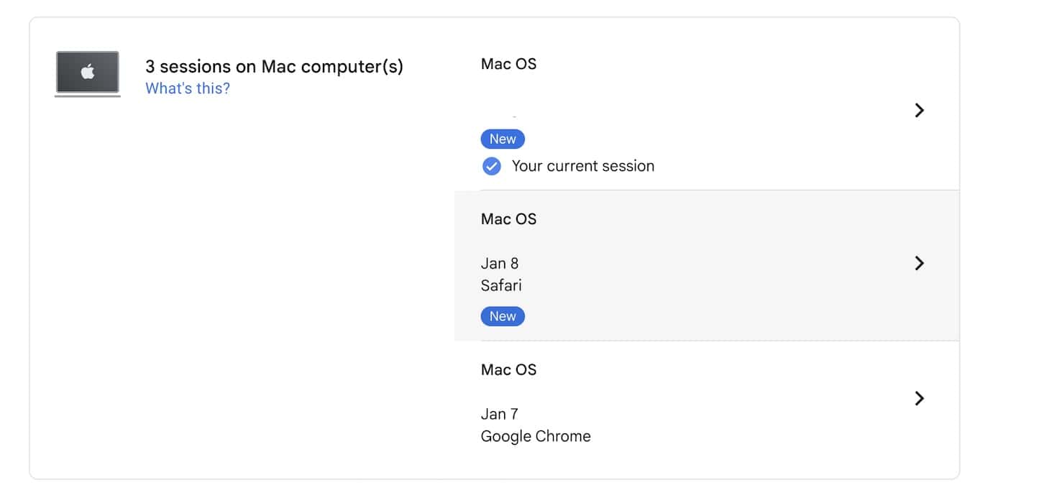Screen dimensions: 1039x503
Task: Click Mac OS title above Jan 8
Action: (508, 219)
